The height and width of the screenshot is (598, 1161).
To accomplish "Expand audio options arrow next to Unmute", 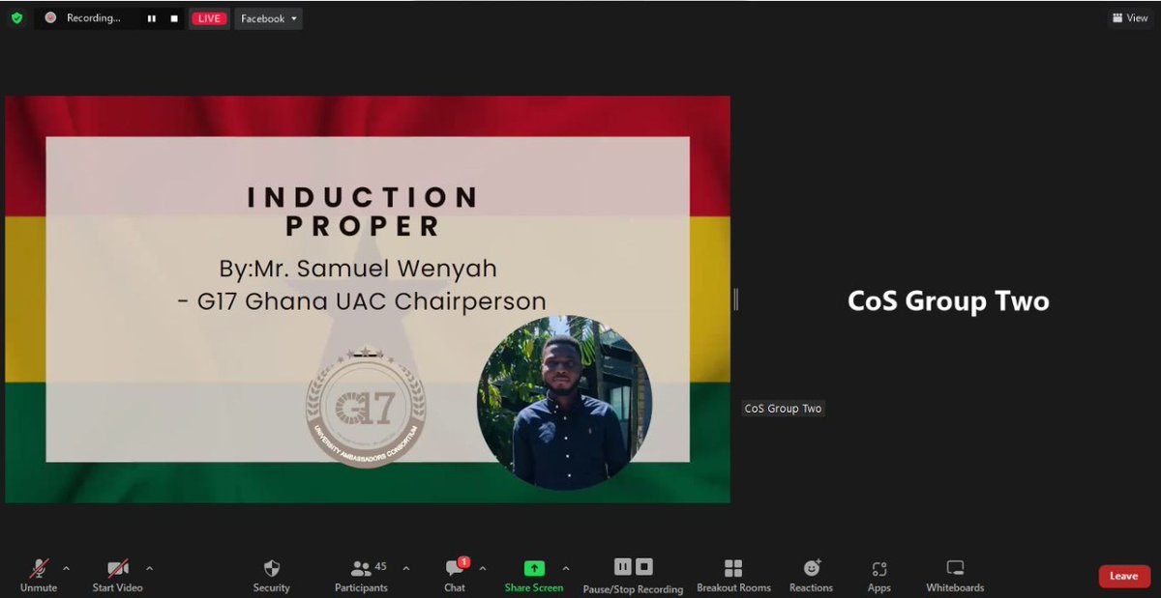I will tap(66, 568).
